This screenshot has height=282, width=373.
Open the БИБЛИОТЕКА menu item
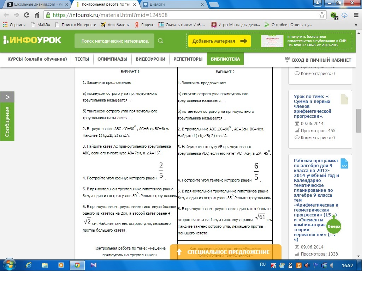tap(225, 59)
